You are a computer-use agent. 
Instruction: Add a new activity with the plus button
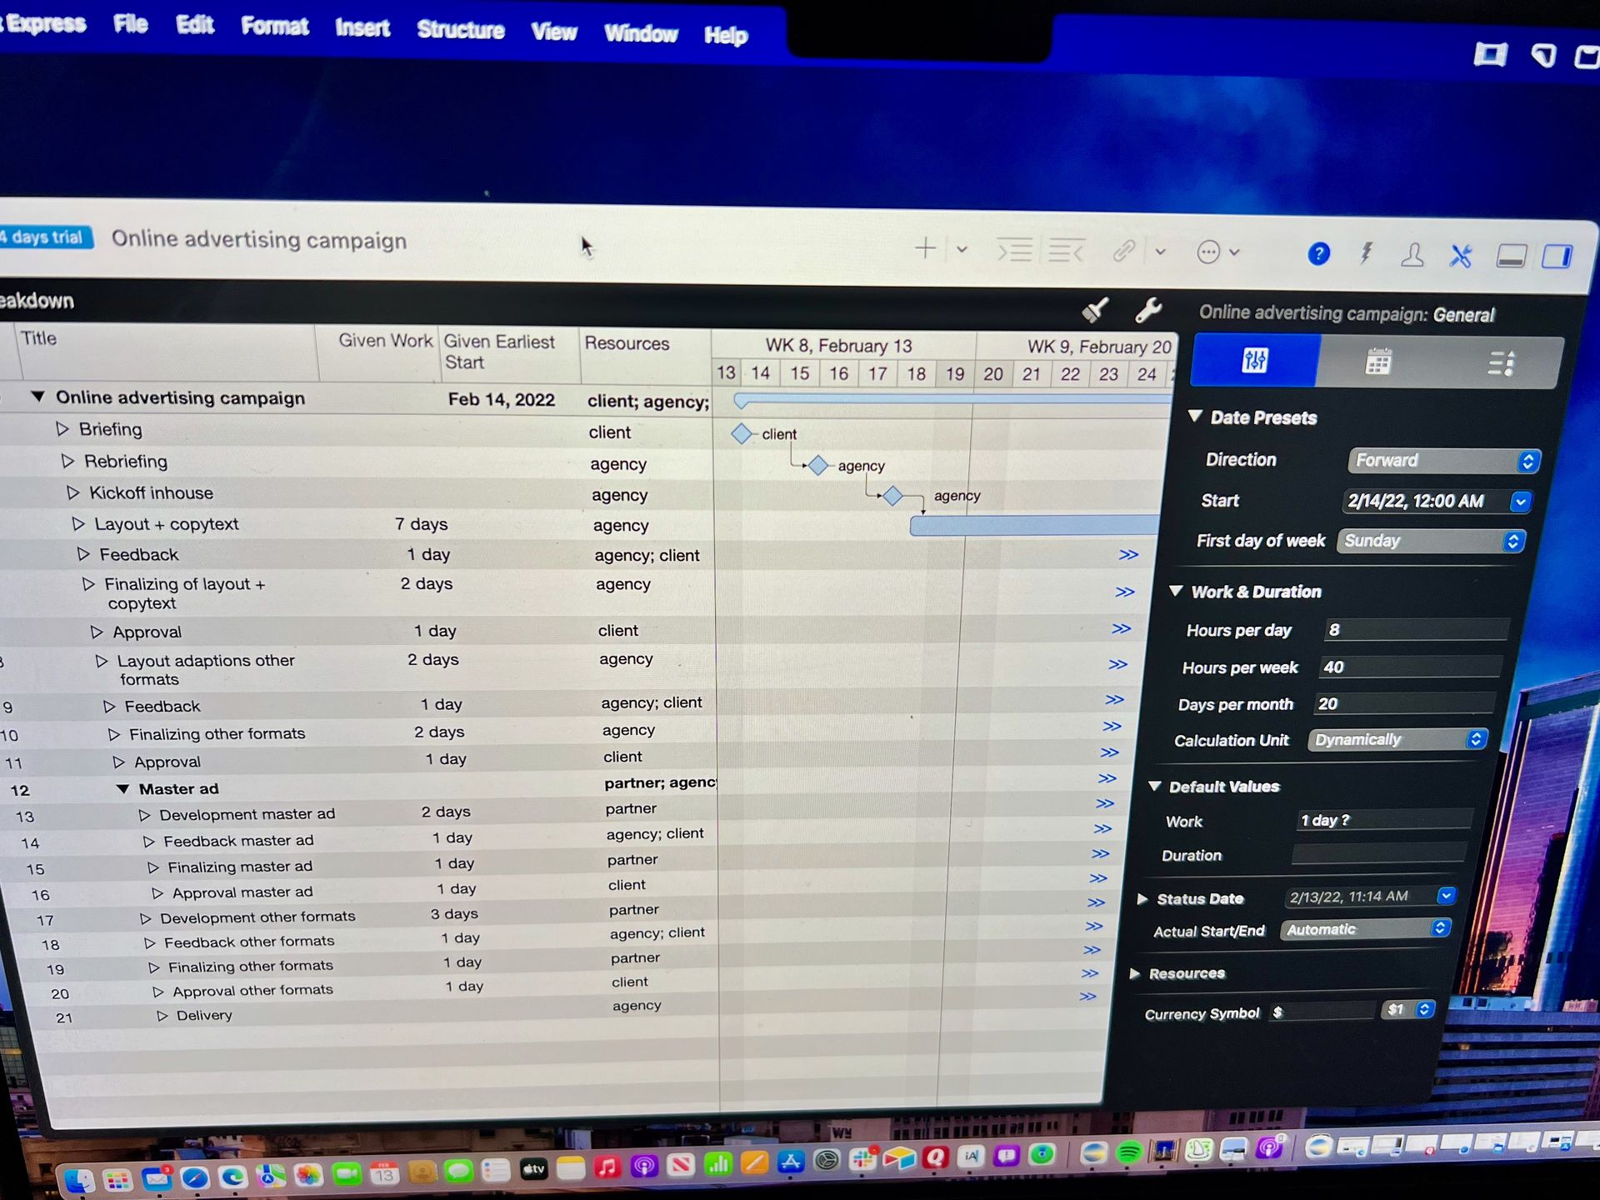click(924, 247)
